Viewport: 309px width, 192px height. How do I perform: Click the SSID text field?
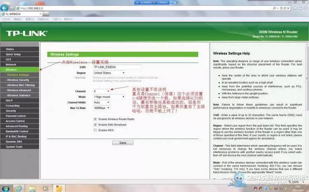[117, 67]
